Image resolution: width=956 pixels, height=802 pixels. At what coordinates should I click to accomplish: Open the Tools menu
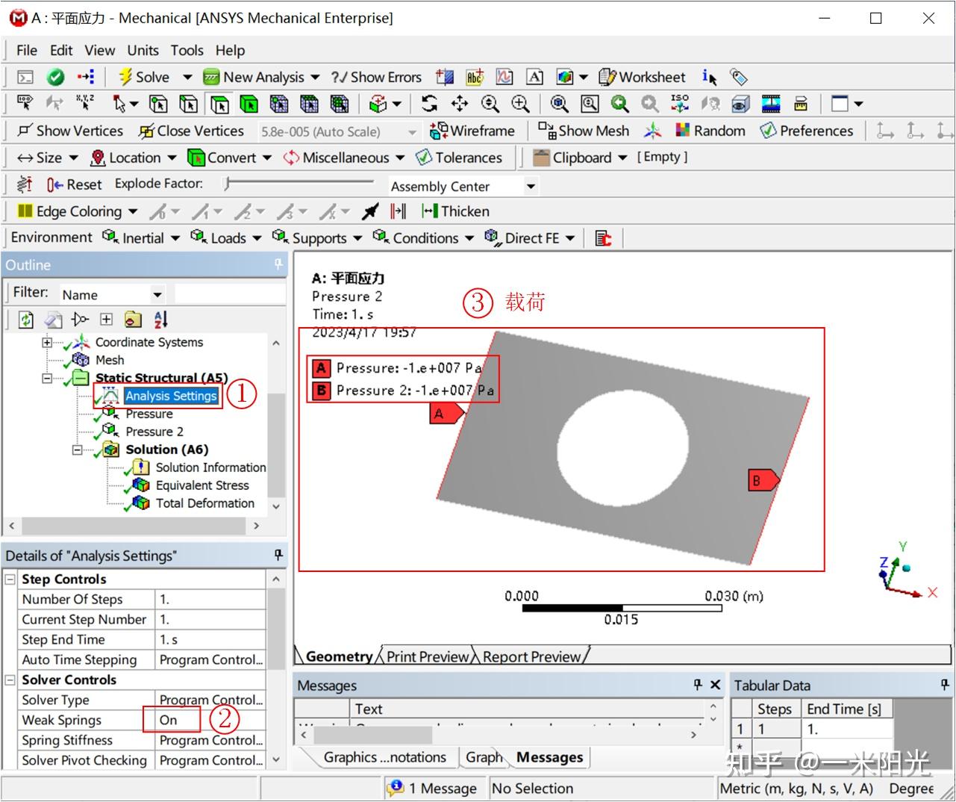pyautogui.click(x=187, y=50)
